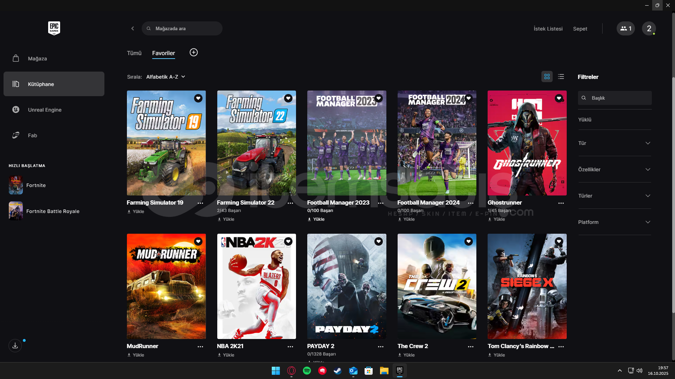This screenshot has height=379, width=675.
Task: Select grid view layout icon
Action: point(547,77)
